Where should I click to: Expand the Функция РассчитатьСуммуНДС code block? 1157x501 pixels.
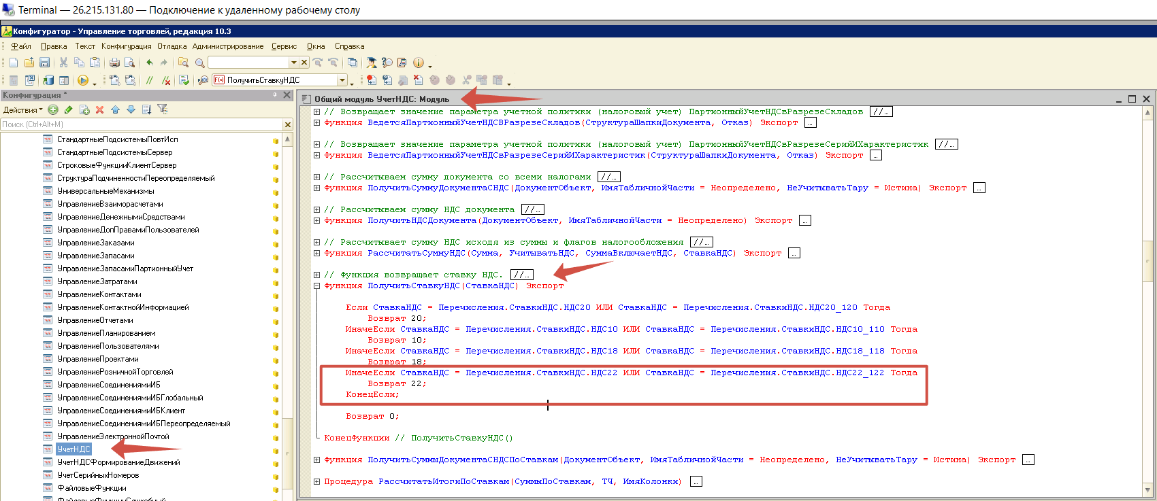click(x=316, y=253)
